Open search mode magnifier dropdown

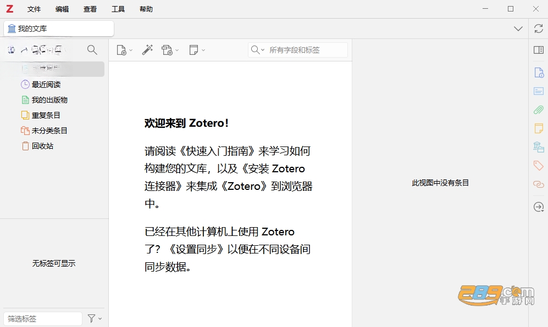[x=258, y=50]
